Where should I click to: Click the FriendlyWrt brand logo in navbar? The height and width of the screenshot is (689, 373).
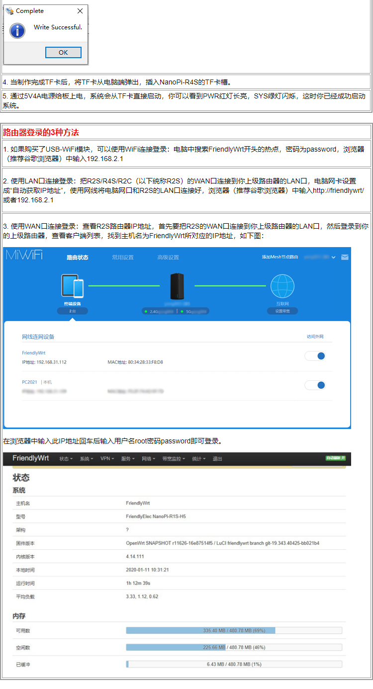point(31,458)
